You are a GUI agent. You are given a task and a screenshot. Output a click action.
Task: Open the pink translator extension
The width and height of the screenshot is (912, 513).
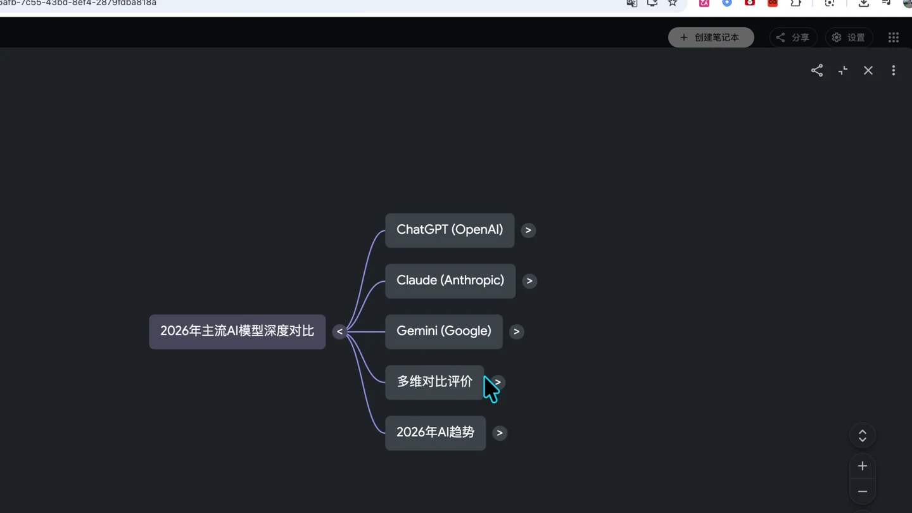(704, 3)
